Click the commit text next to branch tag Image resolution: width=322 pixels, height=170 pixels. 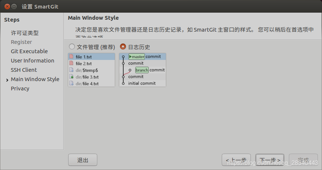pos(157,70)
